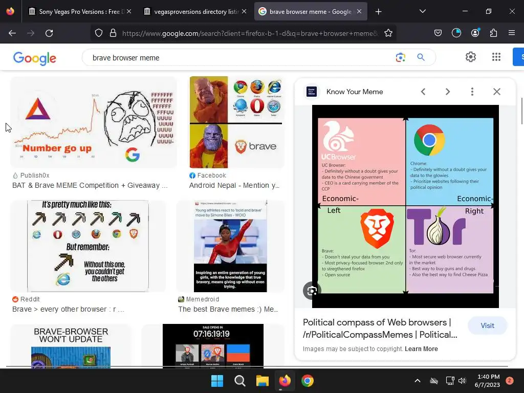Viewport: 524px width, 393px height.
Task: Open the extensions puzzle icon
Action: click(x=493, y=33)
